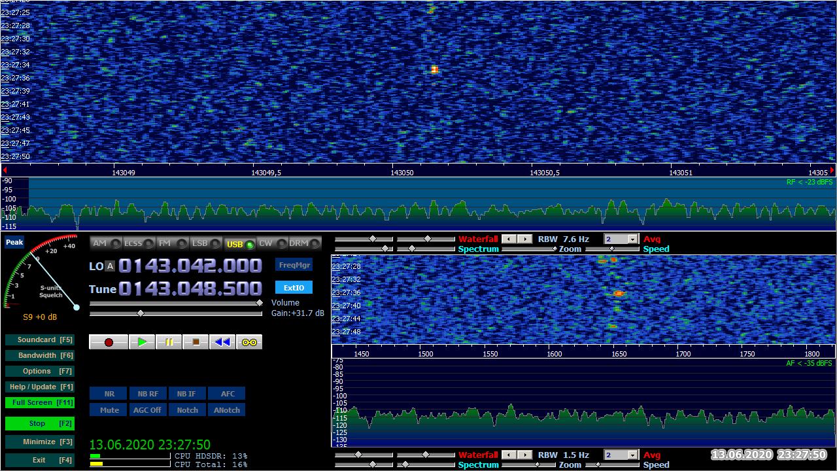Click the bright signal in RF waterfall
Viewport: 837px width, 471px height.
434,69
